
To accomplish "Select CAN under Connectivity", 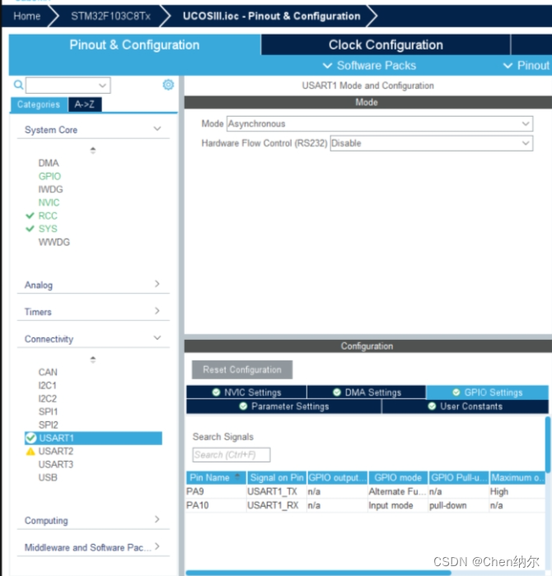I will click(48, 372).
